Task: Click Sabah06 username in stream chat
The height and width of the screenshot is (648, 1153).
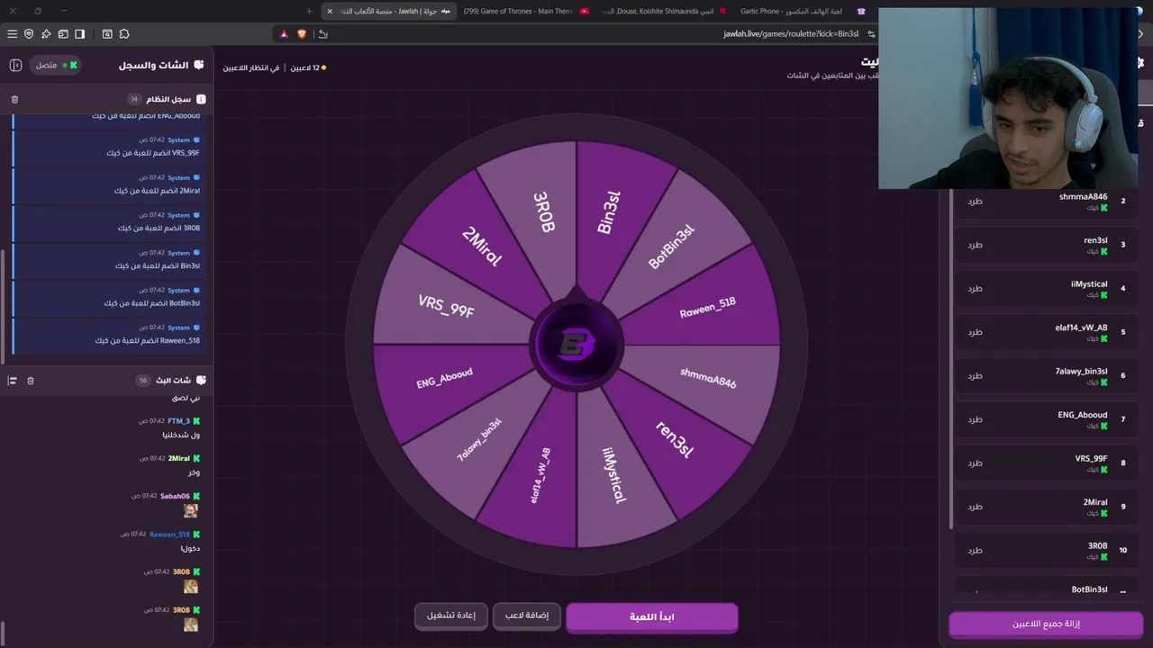Action: click(x=176, y=496)
